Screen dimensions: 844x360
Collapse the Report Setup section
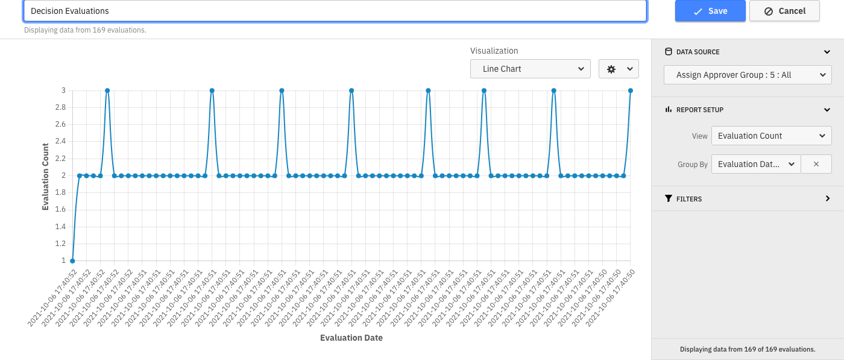pos(827,110)
